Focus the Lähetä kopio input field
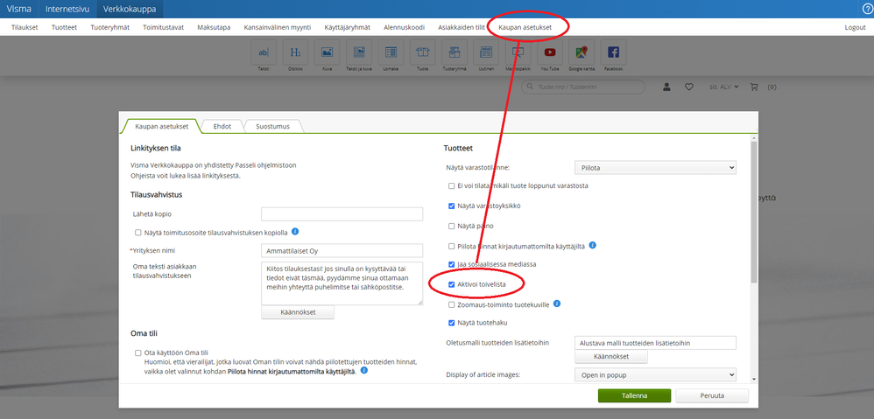 (x=342, y=214)
